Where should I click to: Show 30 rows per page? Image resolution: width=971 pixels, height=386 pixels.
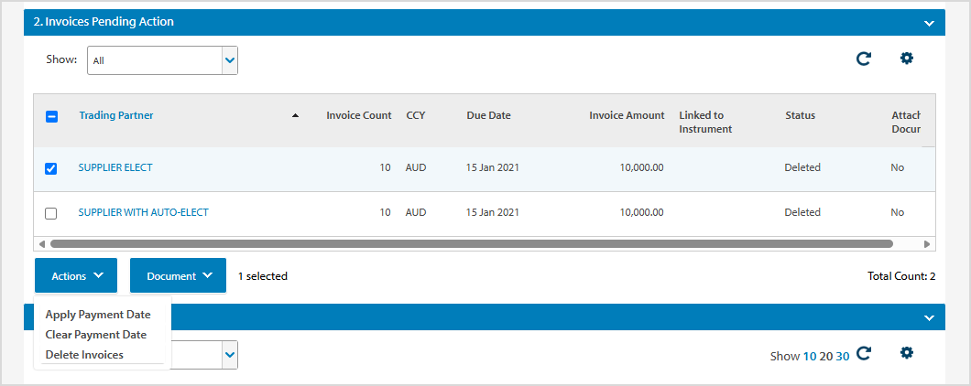click(842, 357)
